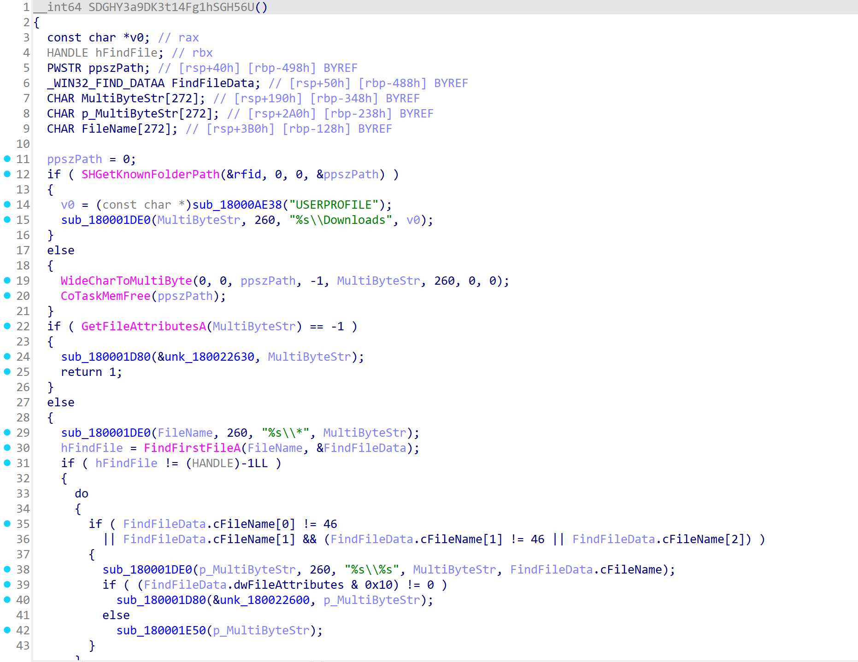Select the 0x10 constant on line 39

(379, 585)
